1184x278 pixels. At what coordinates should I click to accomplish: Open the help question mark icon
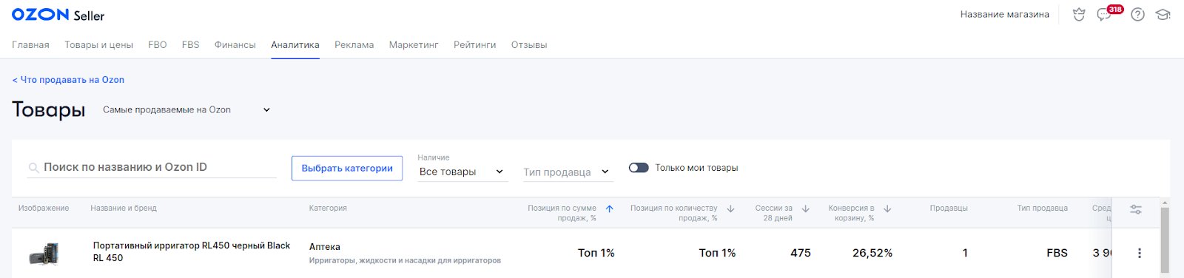point(1138,14)
